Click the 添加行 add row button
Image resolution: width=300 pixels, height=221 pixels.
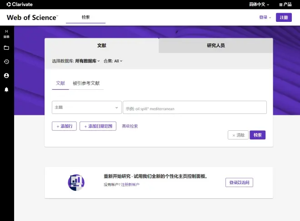(x=64, y=126)
